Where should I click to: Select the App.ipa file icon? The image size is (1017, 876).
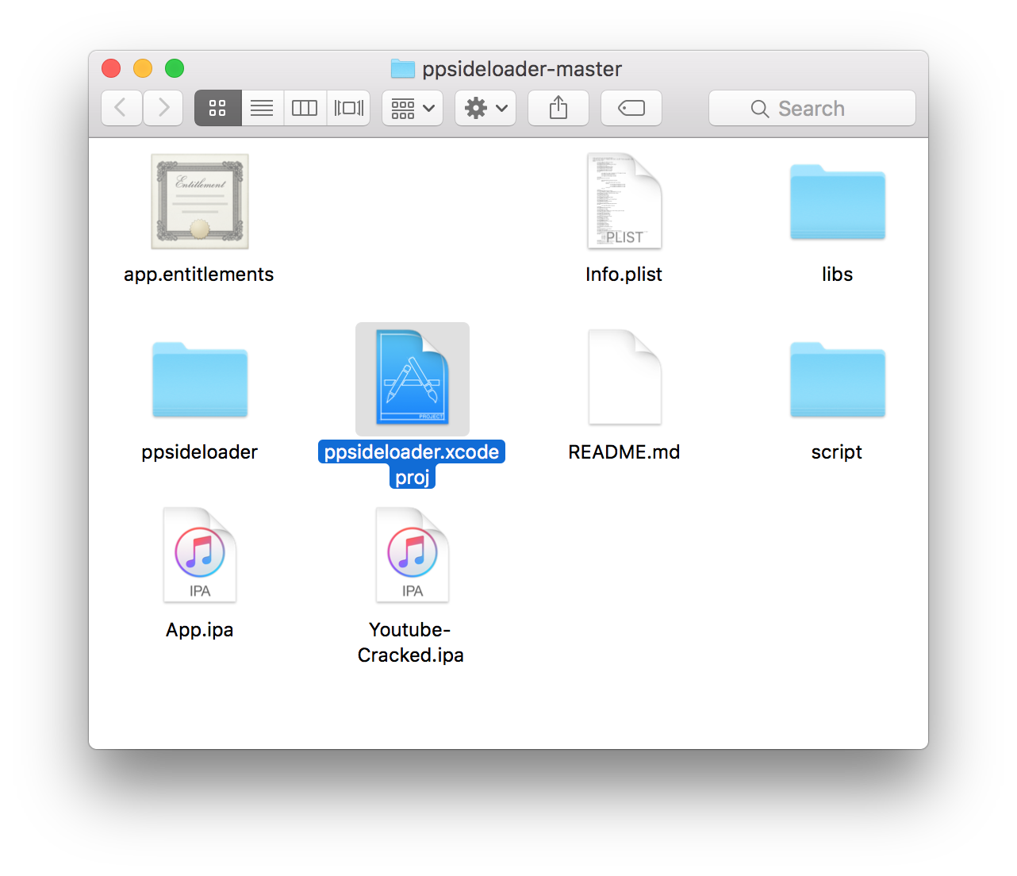(200, 555)
